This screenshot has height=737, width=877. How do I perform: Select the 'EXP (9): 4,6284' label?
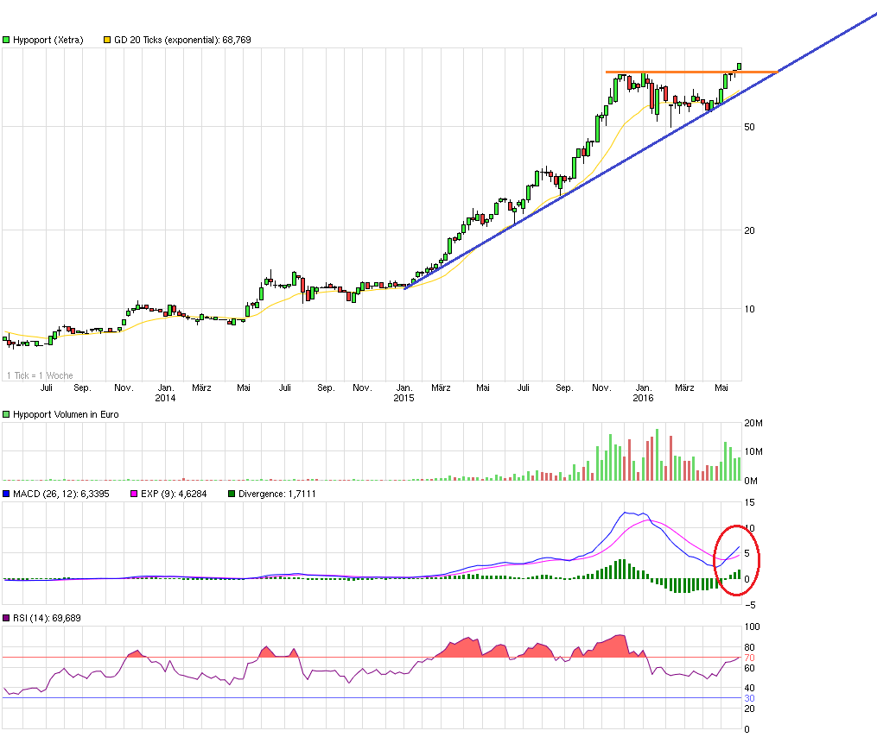coord(174,494)
